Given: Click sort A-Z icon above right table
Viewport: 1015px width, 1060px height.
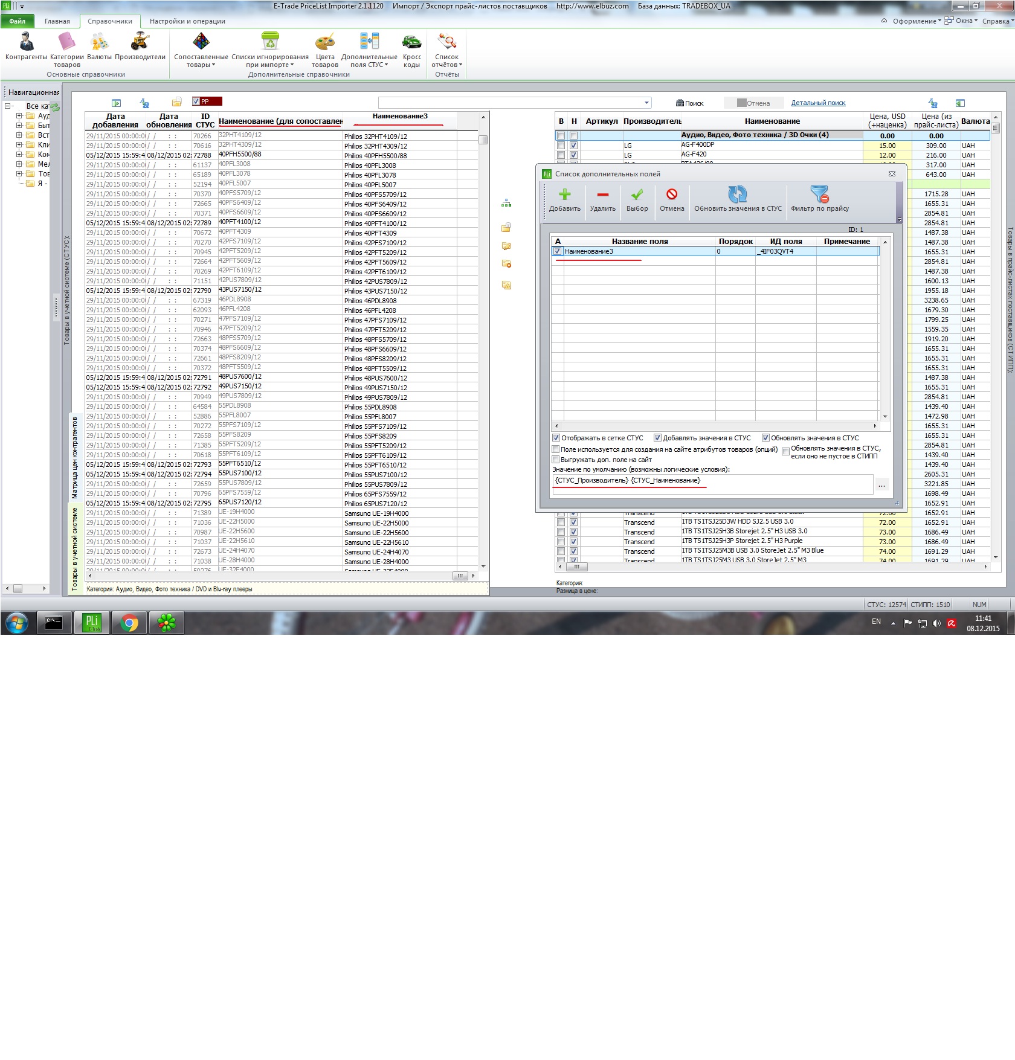Looking at the screenshot, I should (933, 103).
